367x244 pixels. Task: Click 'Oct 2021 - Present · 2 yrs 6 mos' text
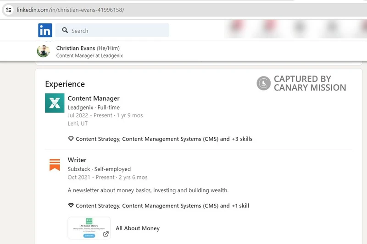click(107, 177)
